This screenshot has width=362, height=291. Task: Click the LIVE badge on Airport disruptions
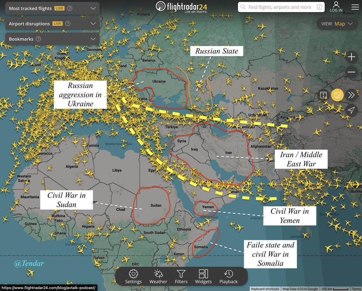pos(57,24)
